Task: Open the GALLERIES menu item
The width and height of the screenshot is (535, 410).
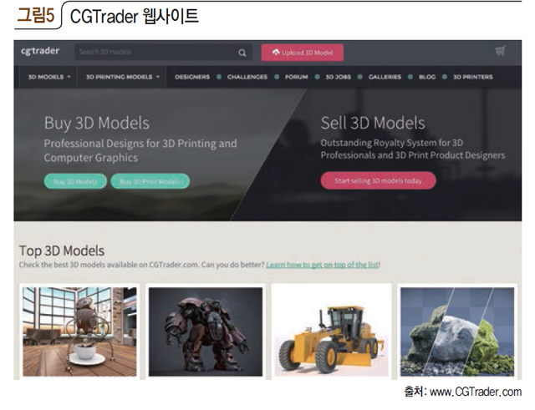Action: coord(385,77)
